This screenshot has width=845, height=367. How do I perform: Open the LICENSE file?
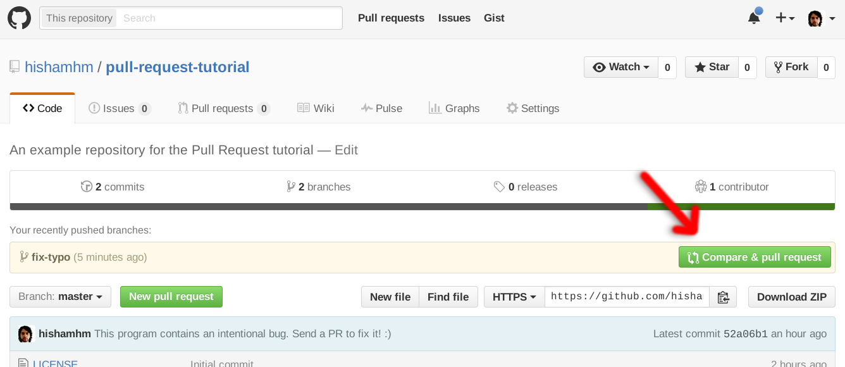55,363
